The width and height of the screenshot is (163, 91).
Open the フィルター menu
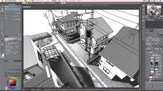tap(65, 1)
